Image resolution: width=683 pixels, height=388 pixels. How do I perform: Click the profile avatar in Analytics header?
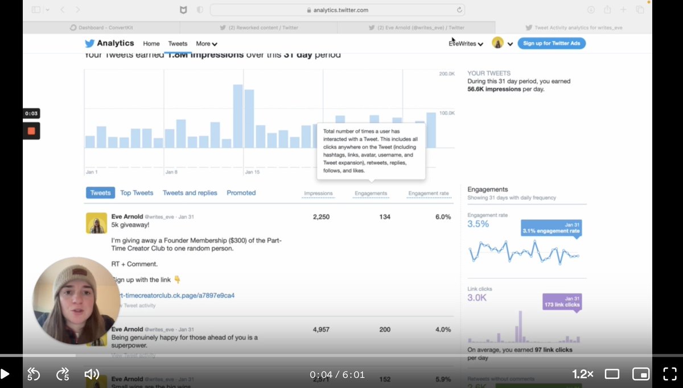tap(498, 43)
